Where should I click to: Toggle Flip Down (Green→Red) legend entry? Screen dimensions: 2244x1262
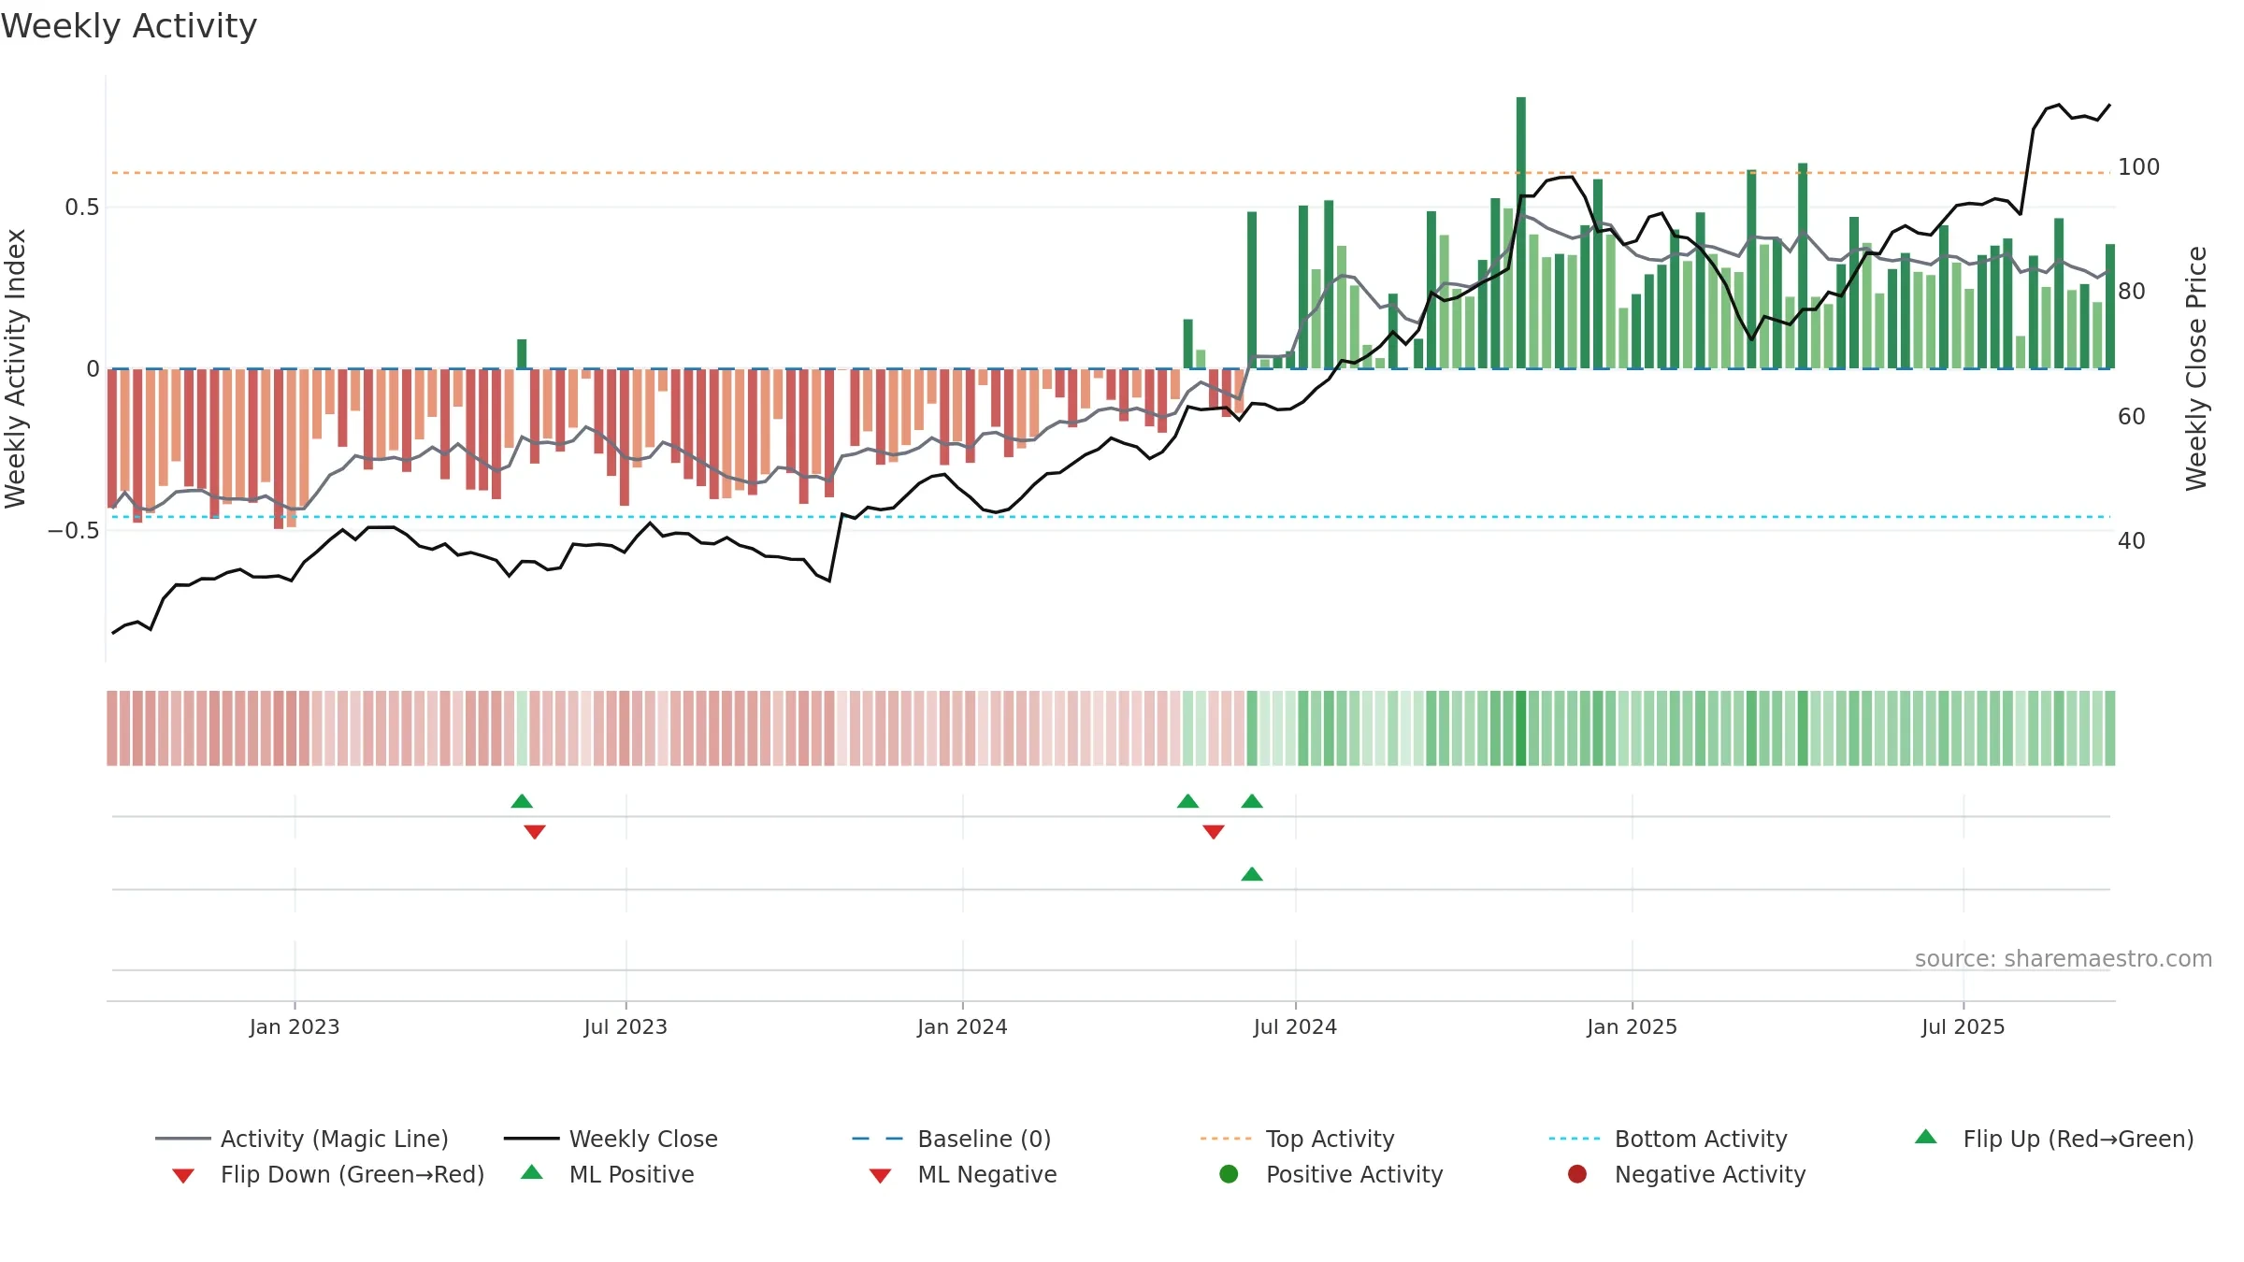coord(327,1174)
